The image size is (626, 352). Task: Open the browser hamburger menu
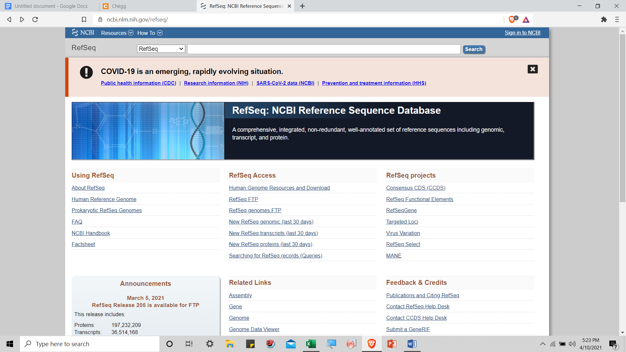[617, 20]
